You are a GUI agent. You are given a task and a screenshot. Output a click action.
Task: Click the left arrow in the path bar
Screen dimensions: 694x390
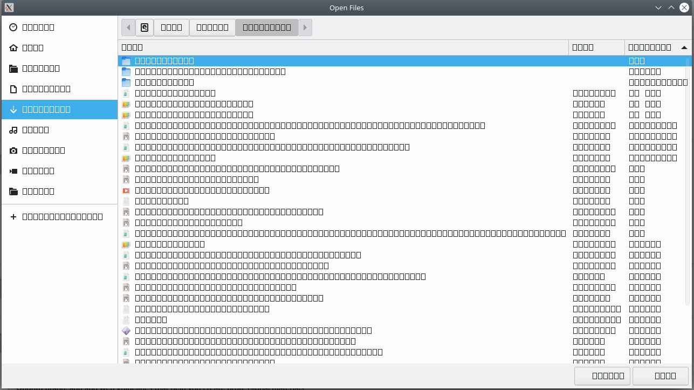128,28
